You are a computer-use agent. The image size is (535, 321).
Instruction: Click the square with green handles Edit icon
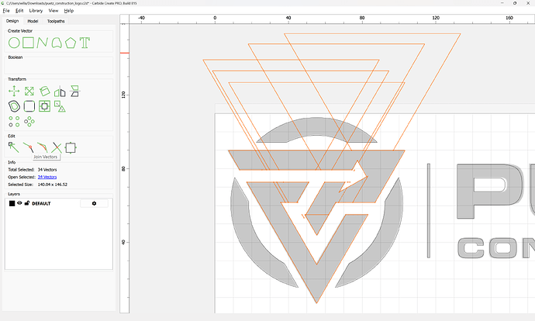point(71,148)
